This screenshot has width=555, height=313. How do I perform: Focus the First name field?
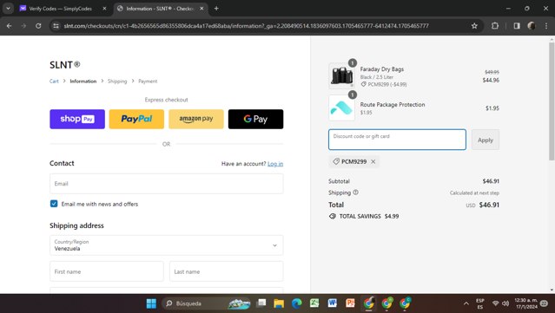(x=107, y=271)
